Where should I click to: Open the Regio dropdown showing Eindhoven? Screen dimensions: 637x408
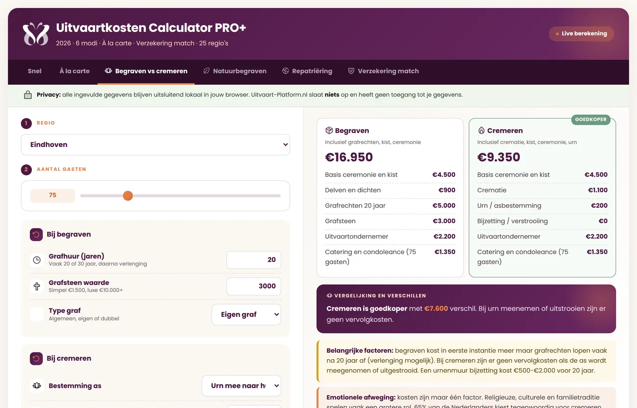click(x=155, y=144)
